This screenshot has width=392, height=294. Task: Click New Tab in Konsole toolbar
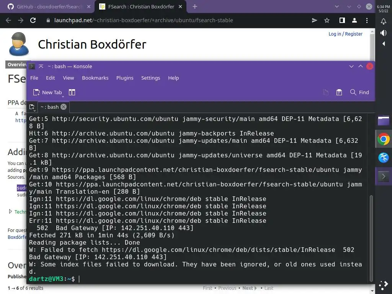point(47,92)
